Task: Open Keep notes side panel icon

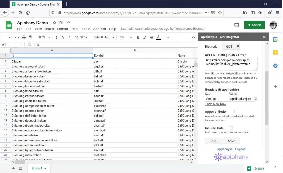Action: (x=275, y=53)
